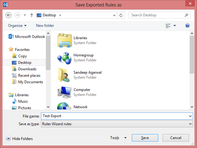Click the Back navigation arrow
The image size is (197, 148).
tap(8, 15)
